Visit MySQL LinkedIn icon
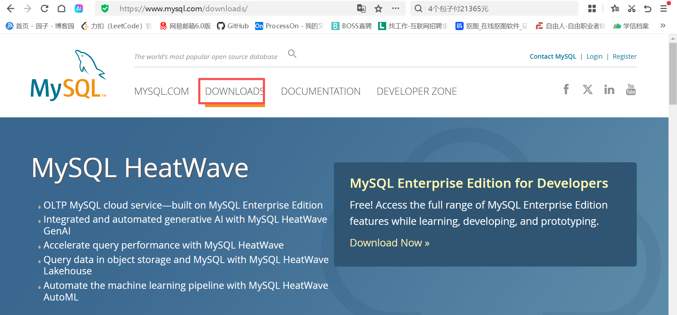The width and height of the screenshot is (677, 315). pos(609,89)
